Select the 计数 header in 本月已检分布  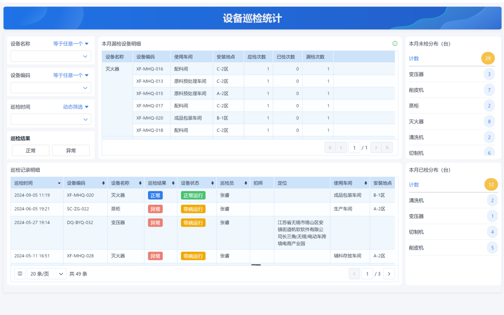[414, 185]
